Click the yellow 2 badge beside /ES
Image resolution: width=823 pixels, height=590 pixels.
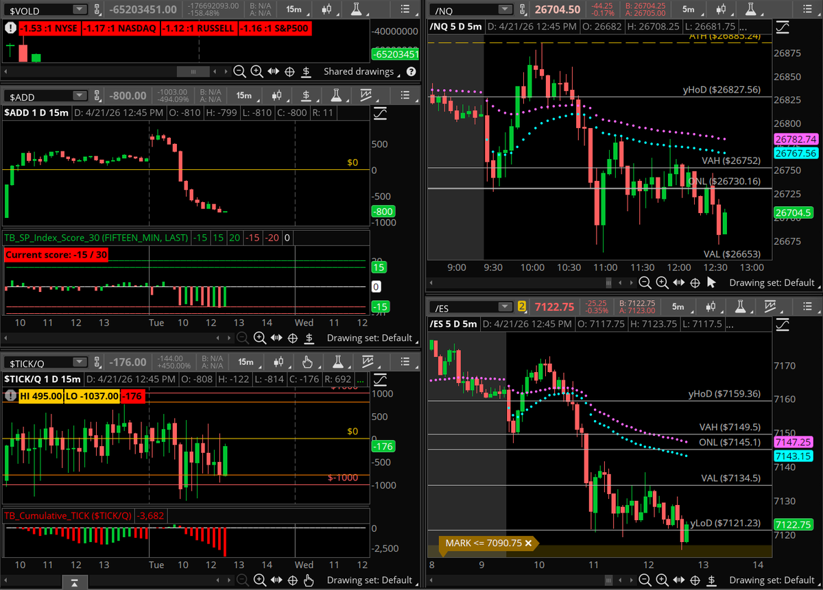(x=522, y=306)
